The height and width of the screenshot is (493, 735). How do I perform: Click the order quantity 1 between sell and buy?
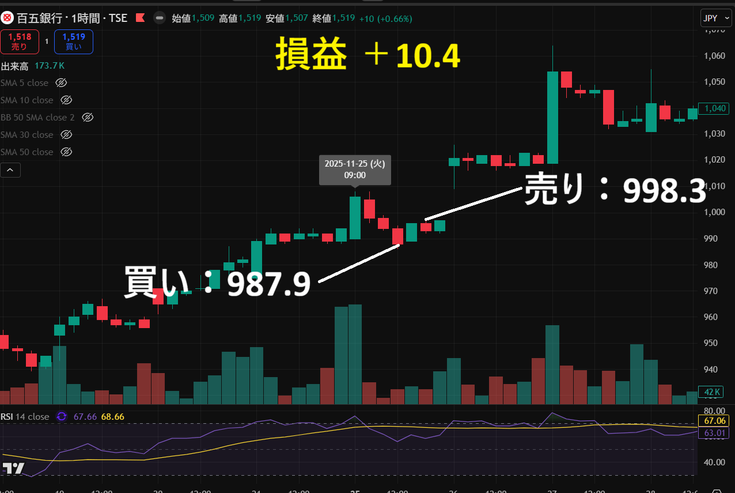pyautogui.click(x=47, y=42)
